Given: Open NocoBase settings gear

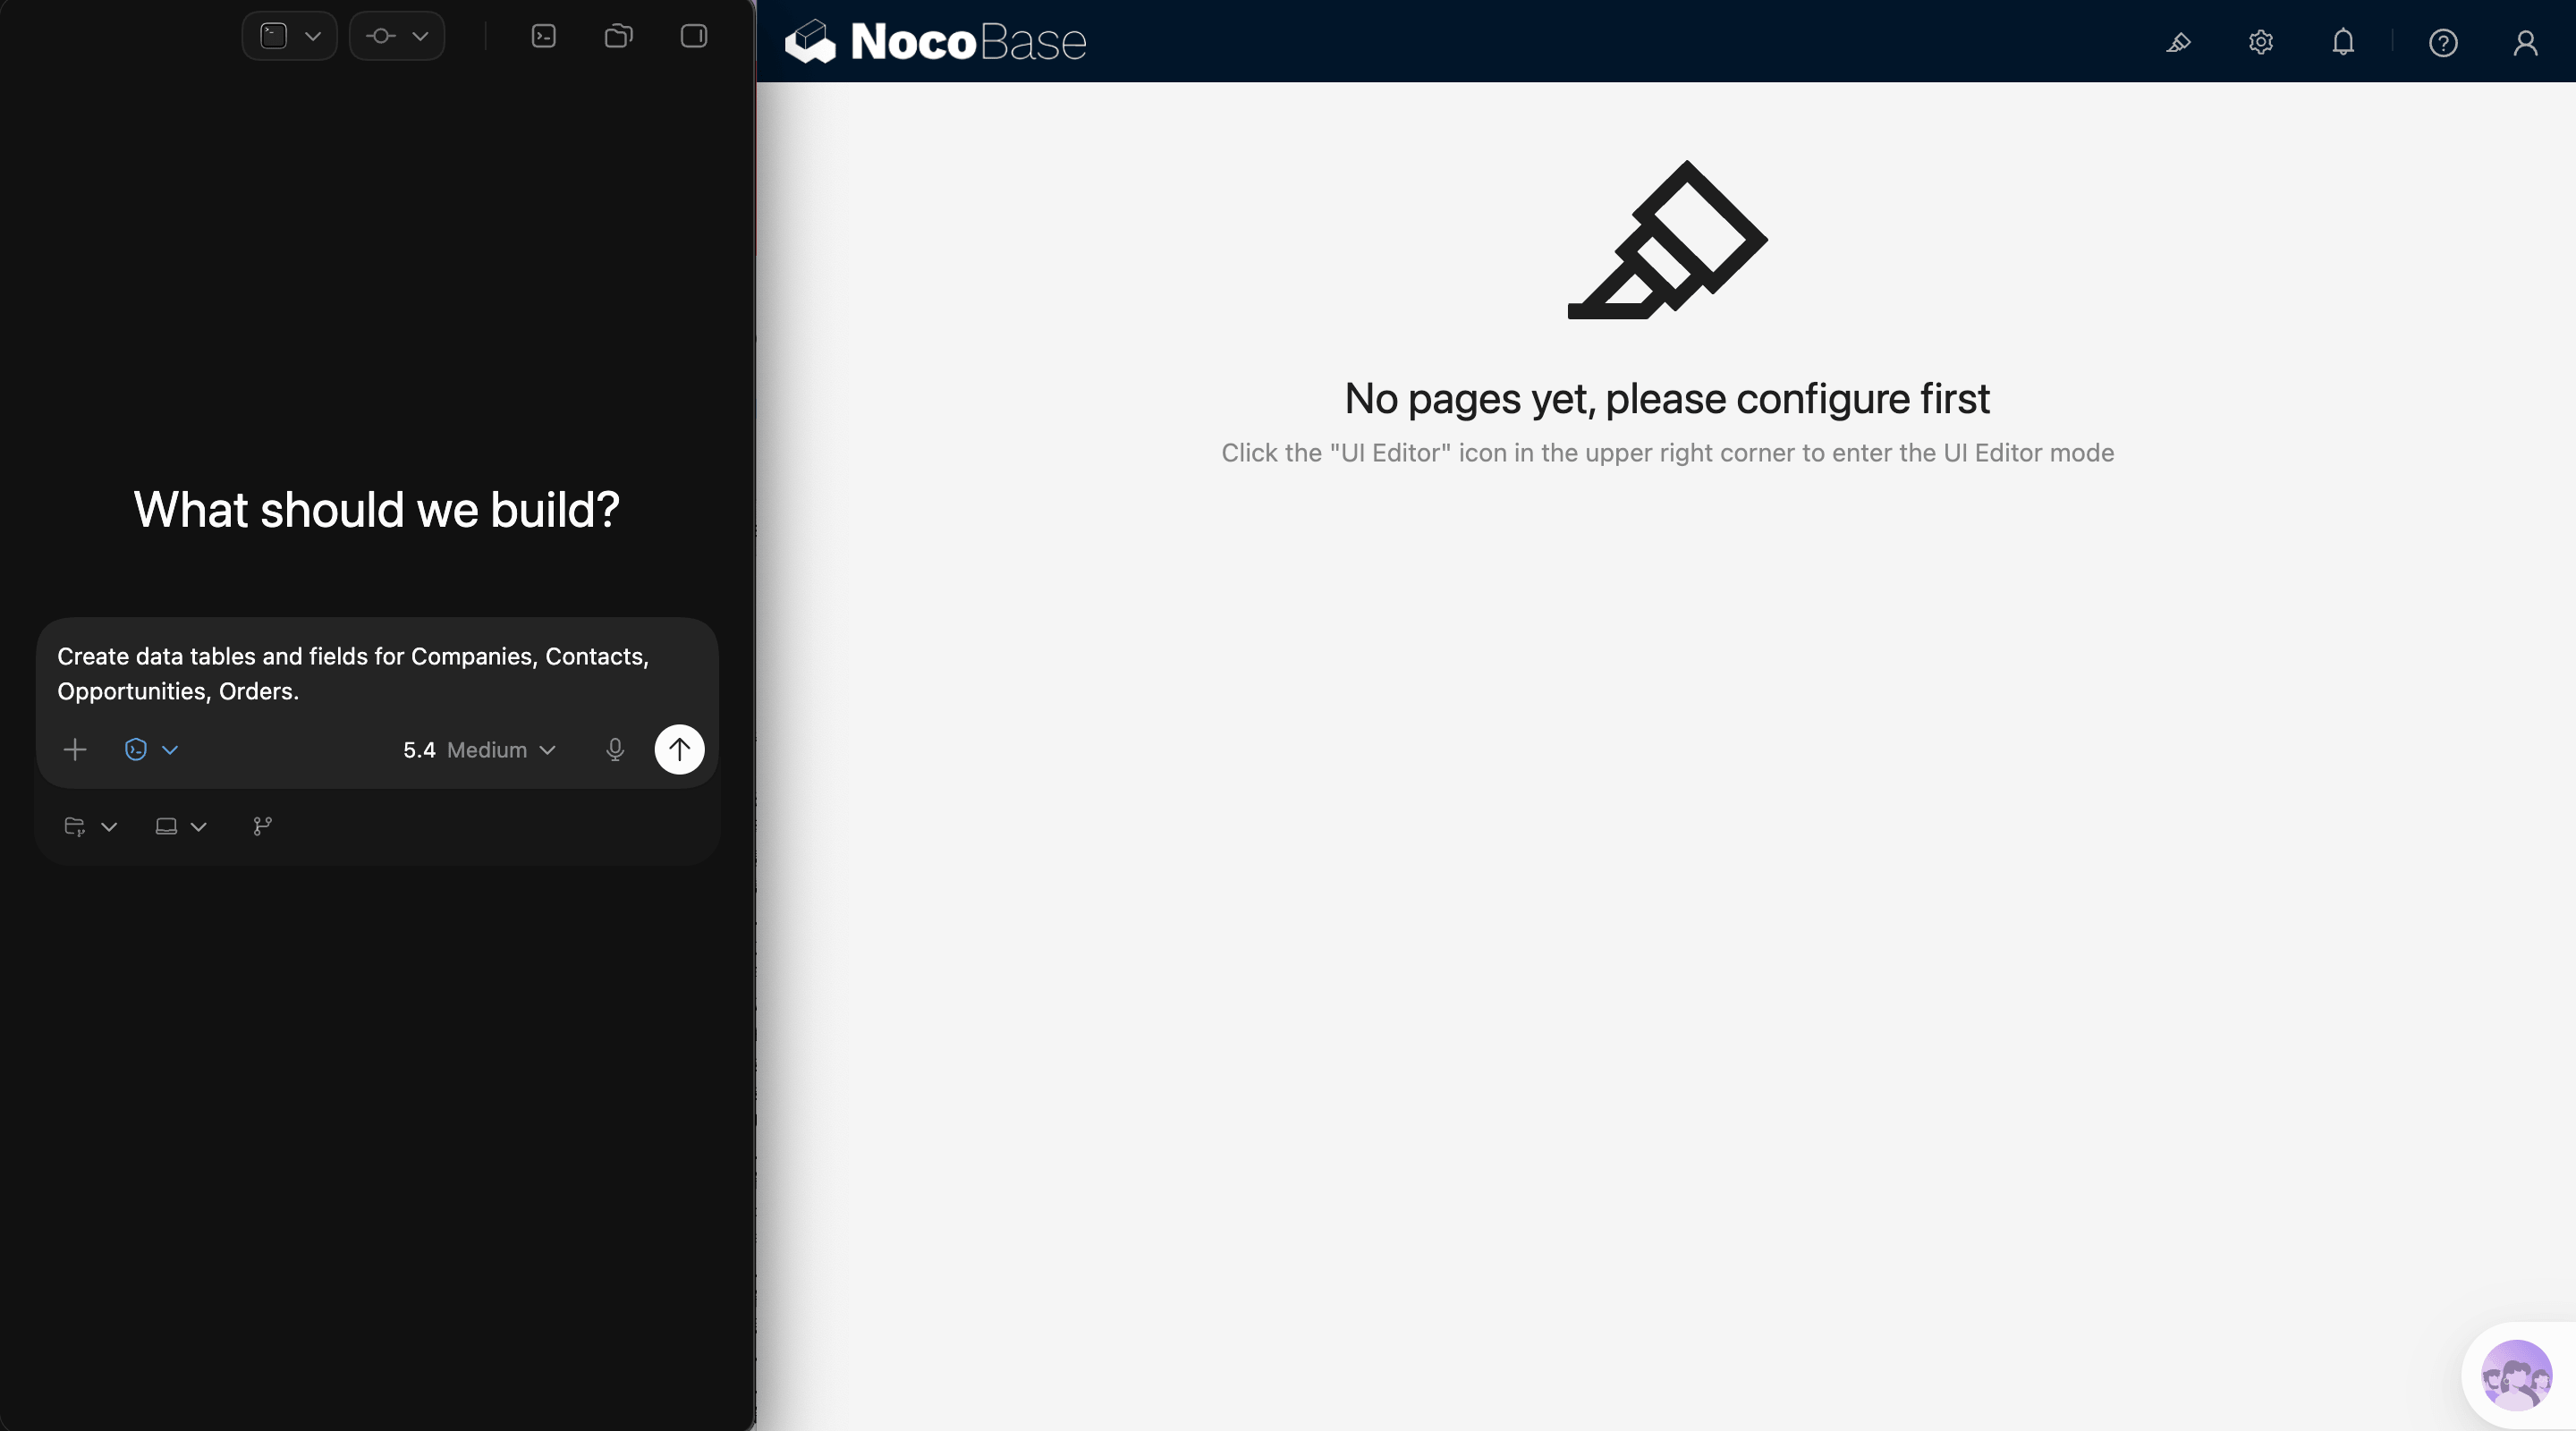Looking at the screenshot, I should (x=2261, y=42).
